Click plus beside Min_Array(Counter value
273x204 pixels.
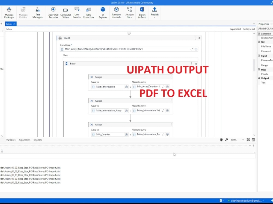pos(167,87)
